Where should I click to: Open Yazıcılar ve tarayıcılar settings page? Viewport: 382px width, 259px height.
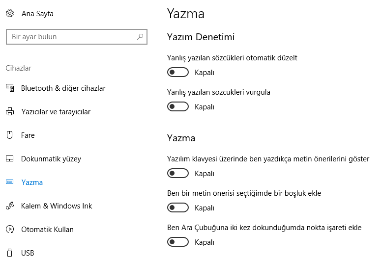pos(56,112)
